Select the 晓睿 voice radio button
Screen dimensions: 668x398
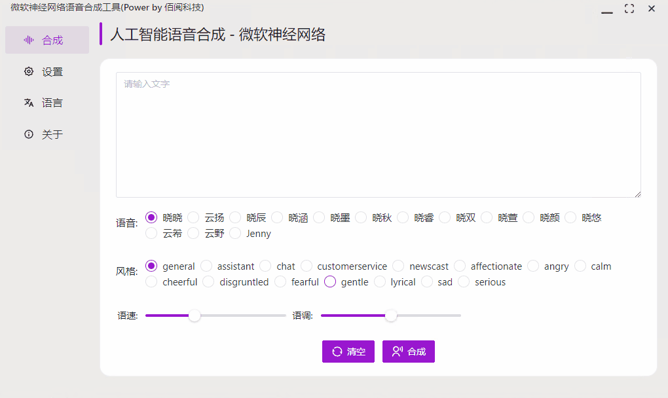(403, 217)
